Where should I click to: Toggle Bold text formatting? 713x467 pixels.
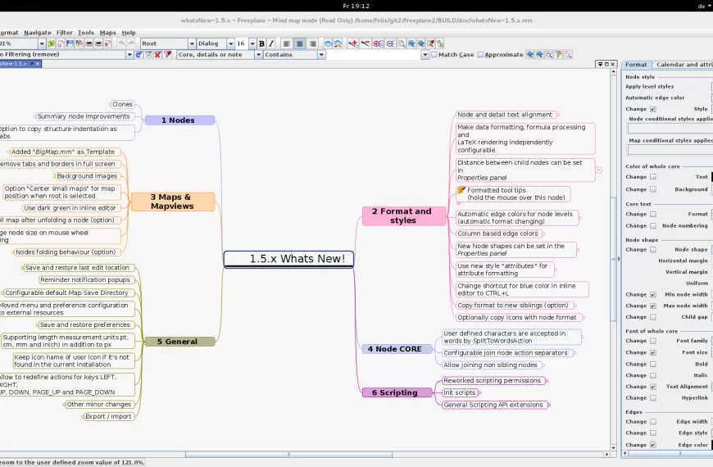point(261,43)
